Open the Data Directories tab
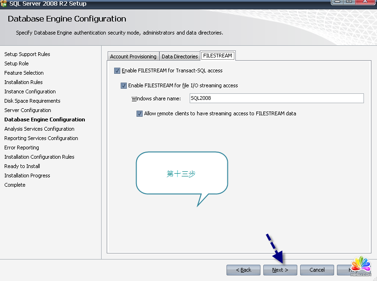Viewport: 377px width, 281px height. click(x=179, y=56)
